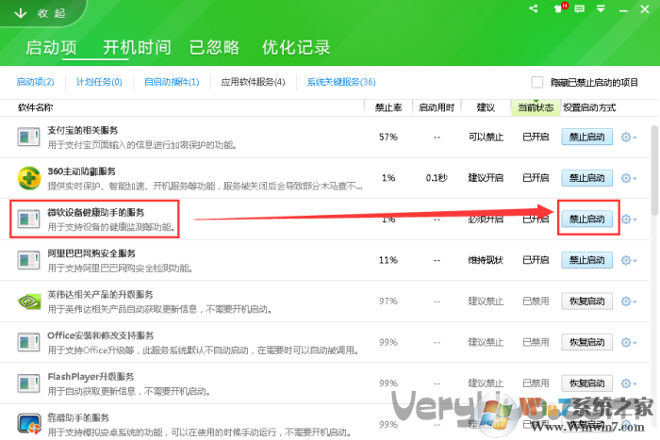660x440 pixels.
Task: Open the main menu dropdown triangle icon
Action: pos(602,8)
